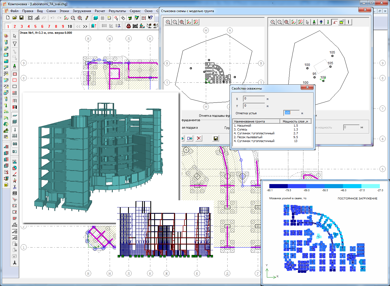The image size is (390, 286).
Task: Click the Отметка устья input field
Action: tap(291, 113)
